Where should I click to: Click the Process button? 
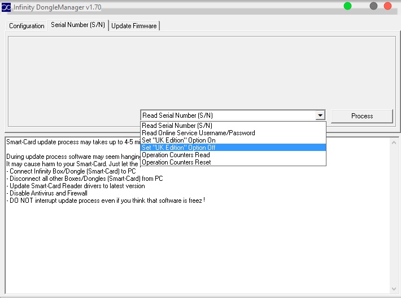362,116
